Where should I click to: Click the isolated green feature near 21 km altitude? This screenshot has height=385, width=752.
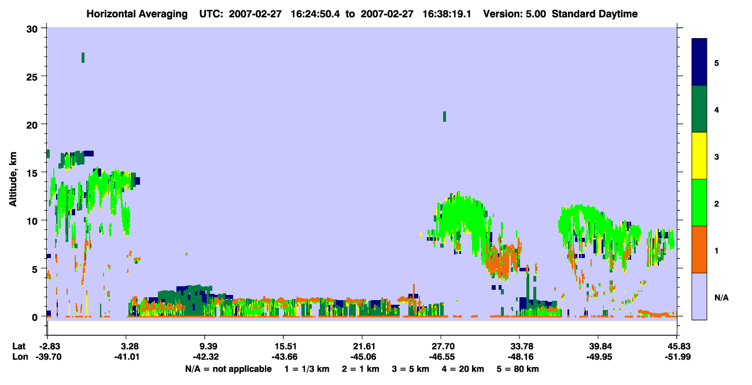click(x=444, y=117)
